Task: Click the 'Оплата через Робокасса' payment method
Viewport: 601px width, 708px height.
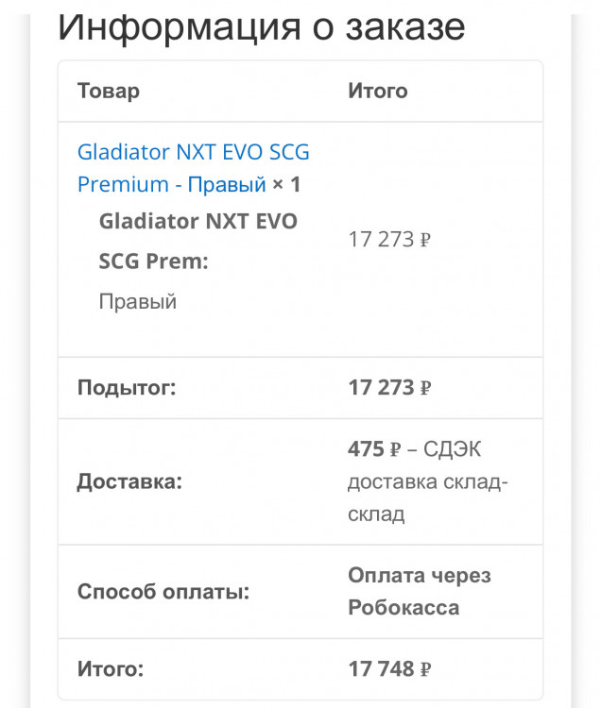Action: point(419,592)
